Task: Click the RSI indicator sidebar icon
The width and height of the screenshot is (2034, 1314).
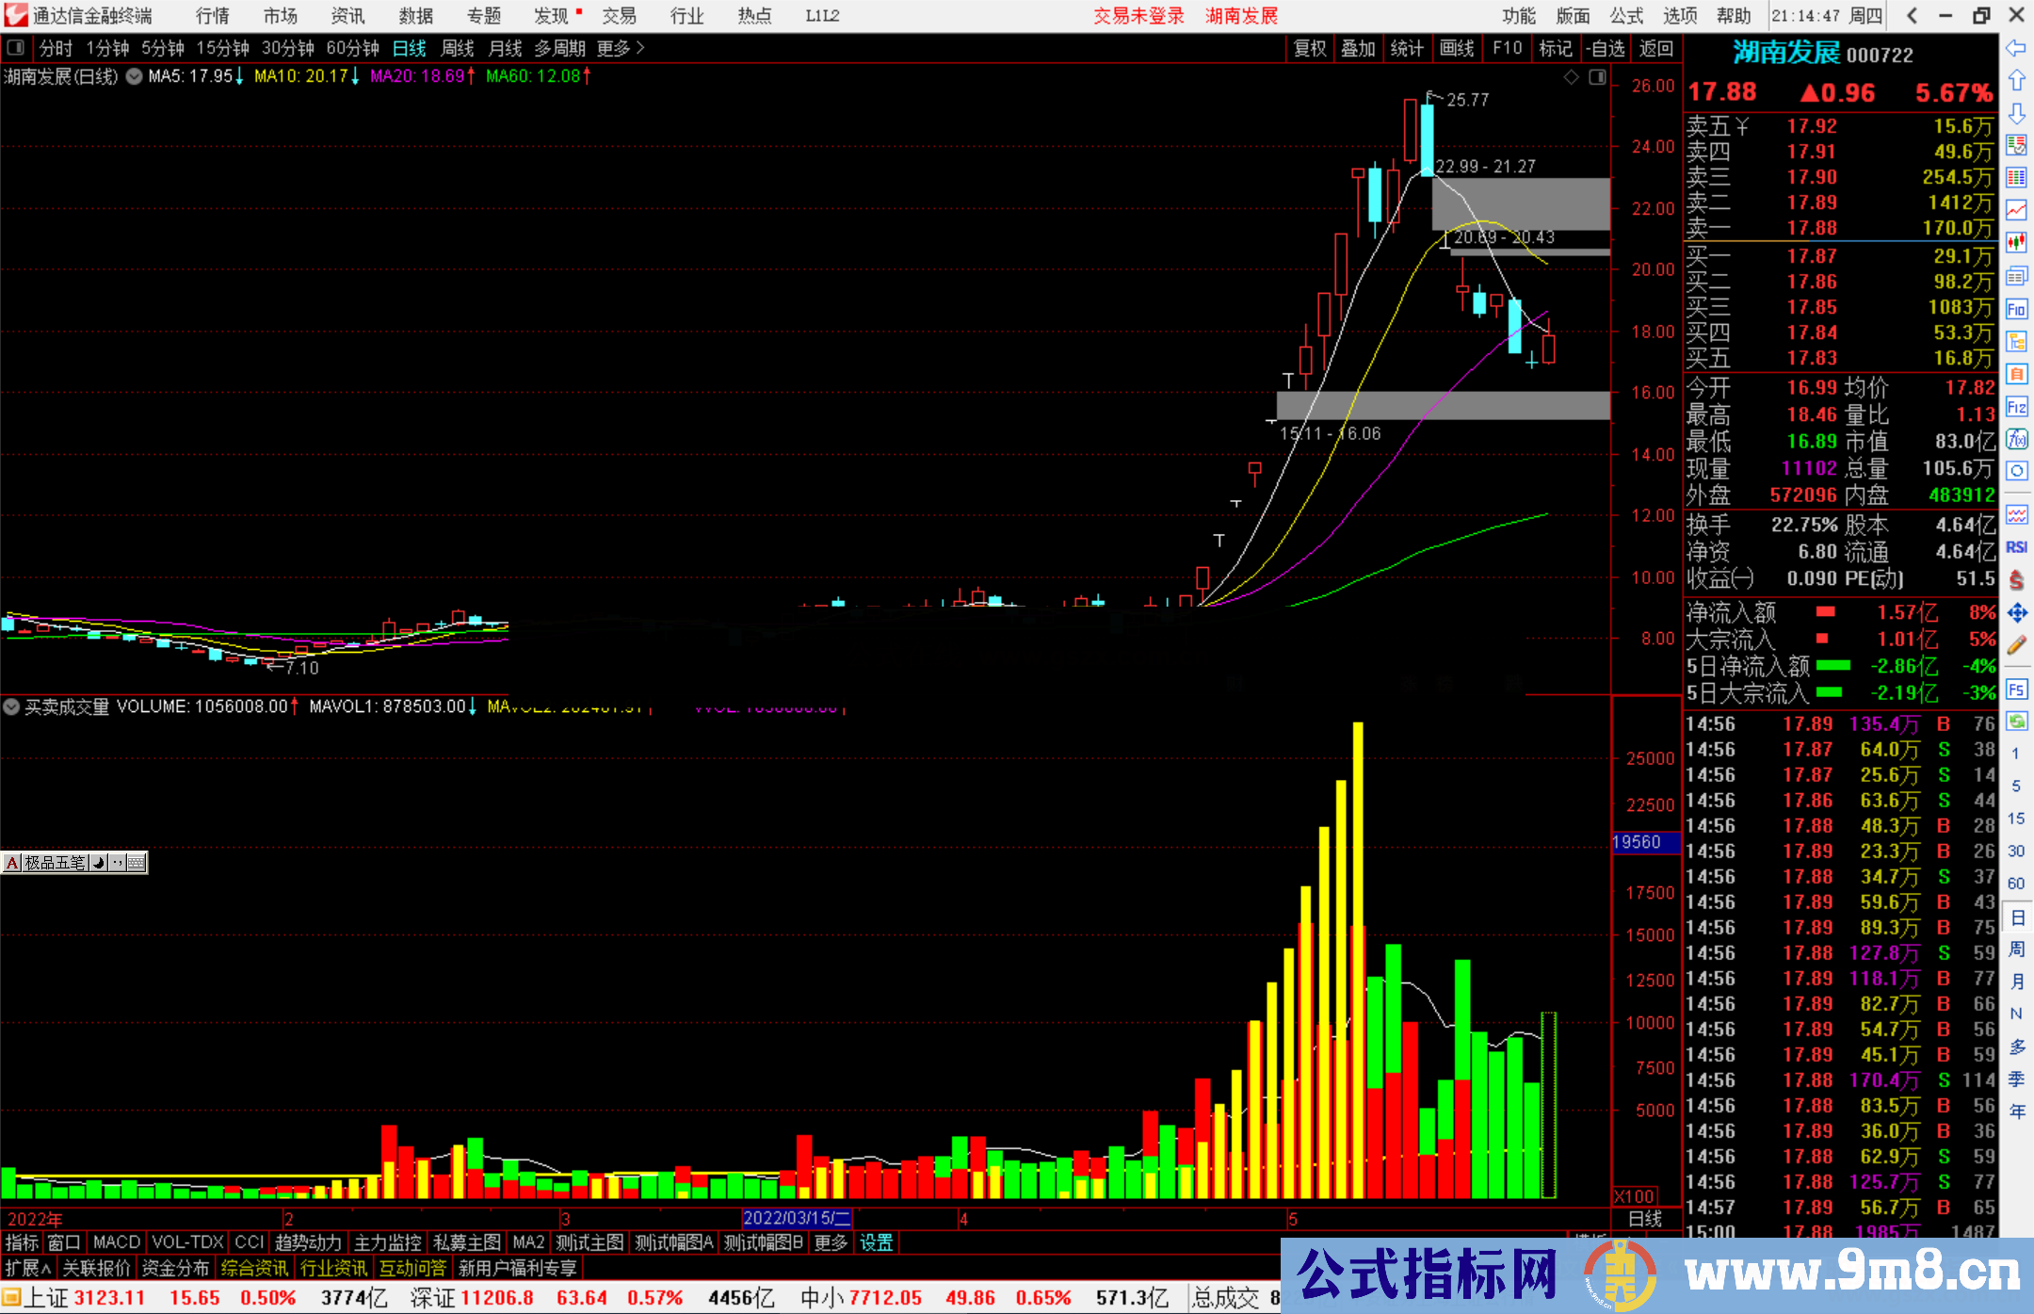Action: 2016,547
